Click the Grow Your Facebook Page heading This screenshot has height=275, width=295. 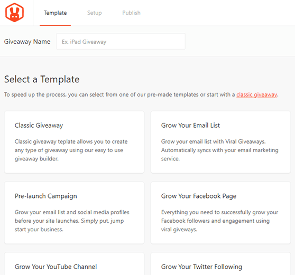tap(199, 196)
